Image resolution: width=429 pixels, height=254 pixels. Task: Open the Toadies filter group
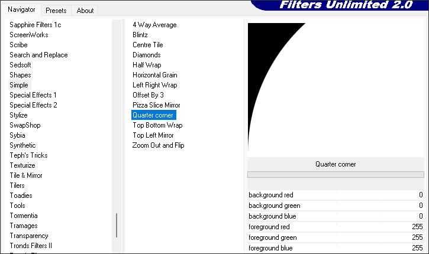click(x=21, y=196)
